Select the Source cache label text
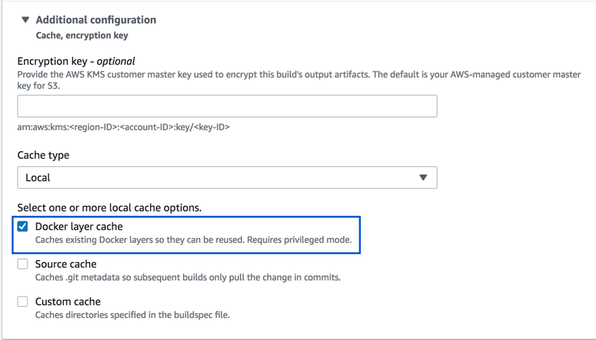 point(66,264)
